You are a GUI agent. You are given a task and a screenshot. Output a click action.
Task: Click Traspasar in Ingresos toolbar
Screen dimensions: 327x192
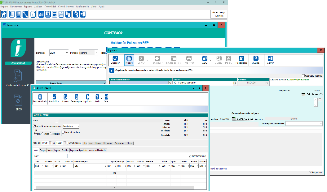(x=157, y=60)
